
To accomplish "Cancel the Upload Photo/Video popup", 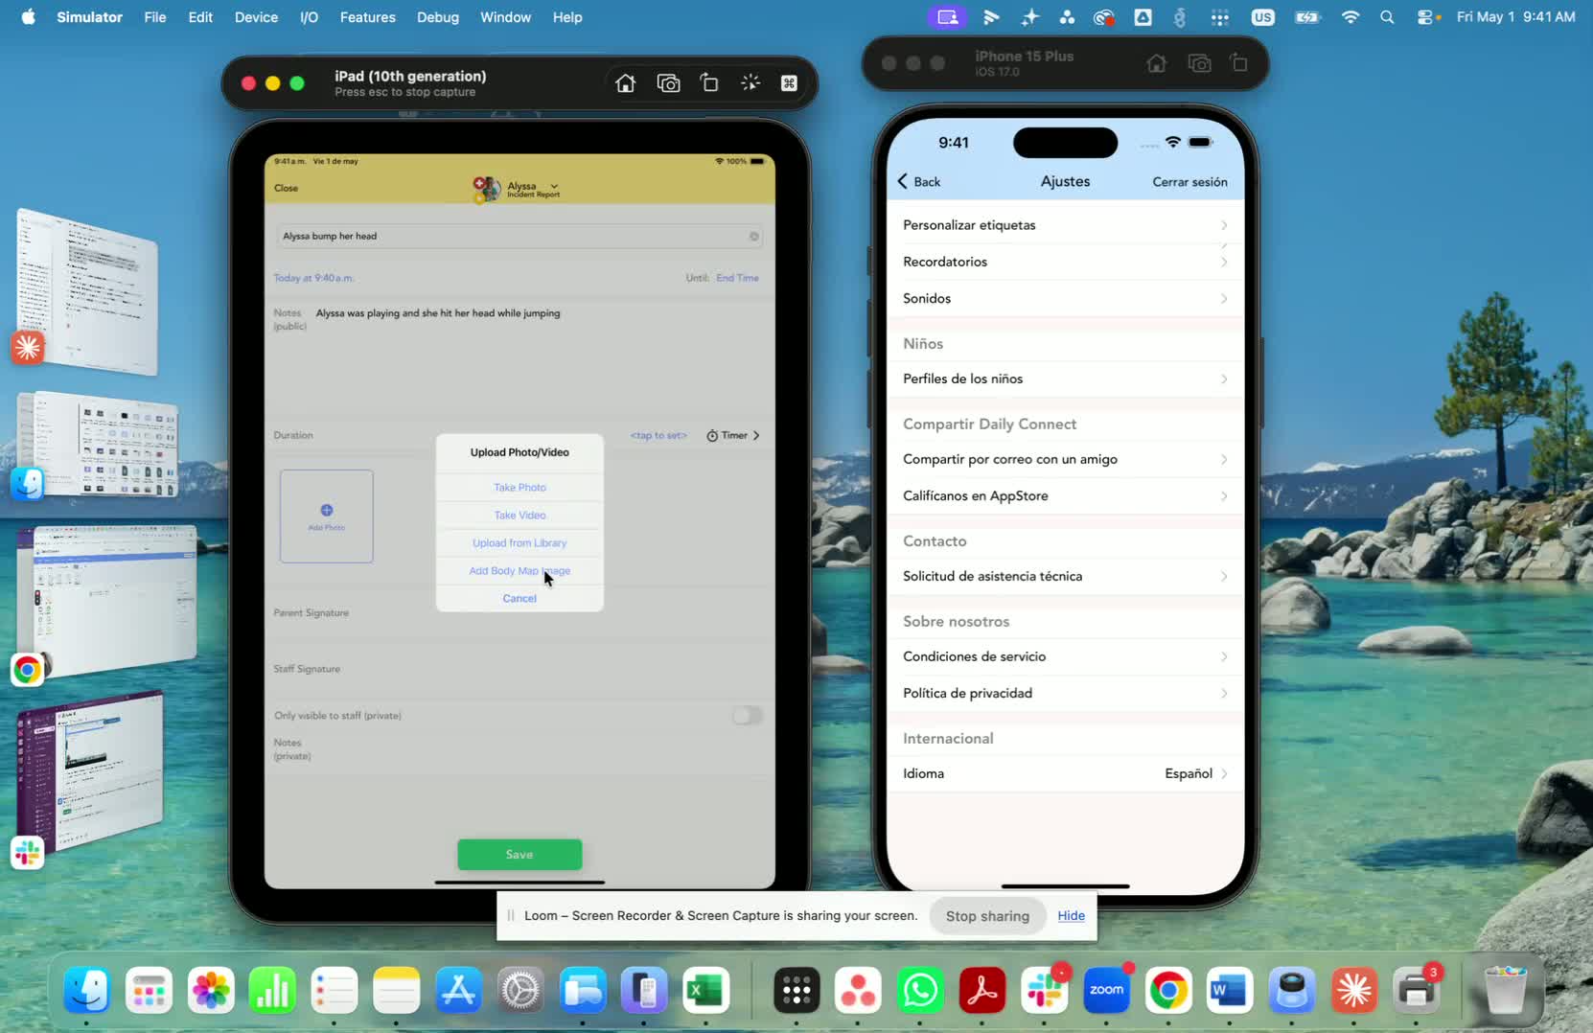I will click(x=519, y=599).
